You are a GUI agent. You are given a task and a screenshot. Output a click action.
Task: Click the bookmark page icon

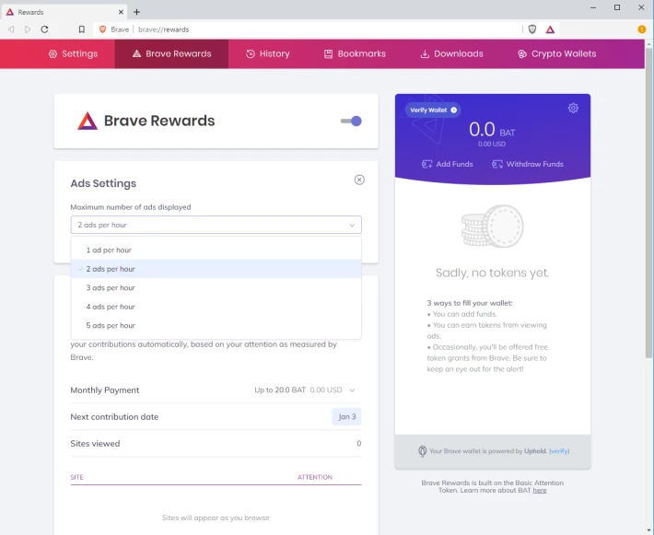point(82,29)
